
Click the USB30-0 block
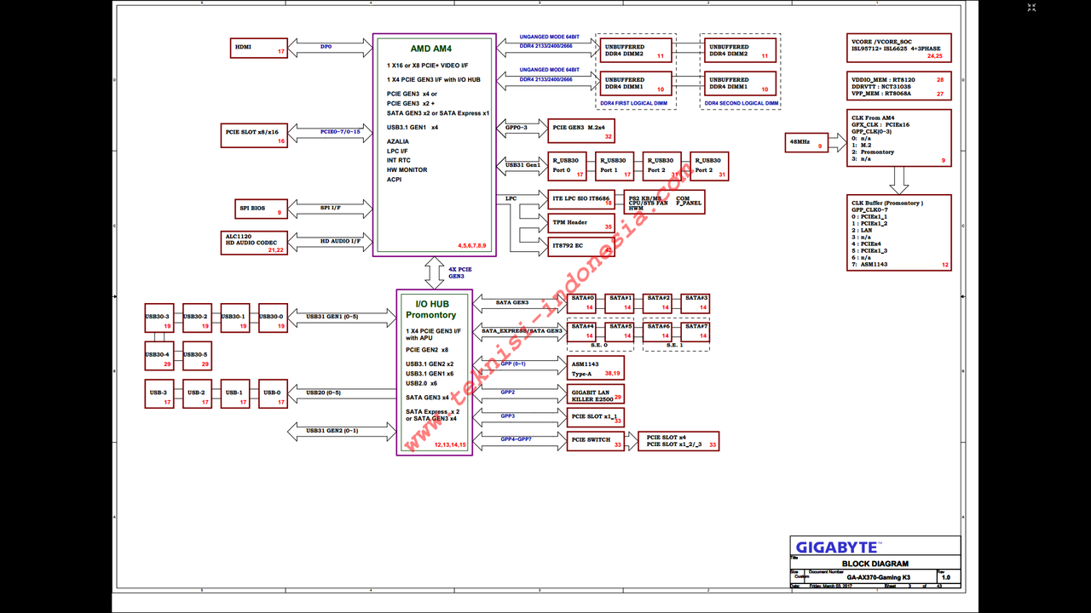[273, 317]
